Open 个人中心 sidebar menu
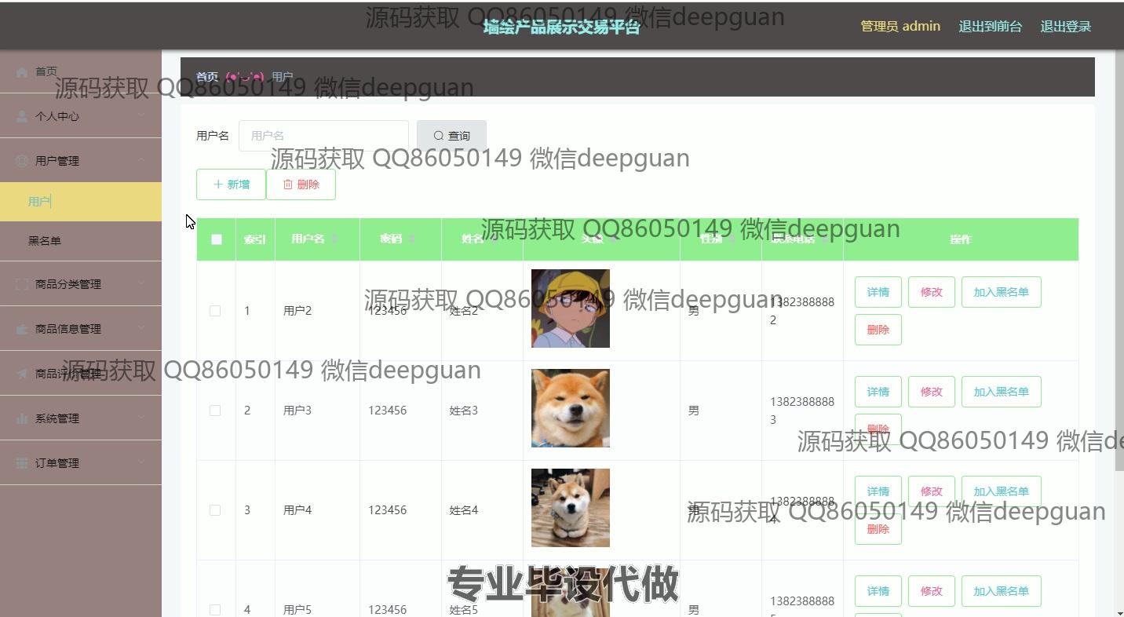Viewport: 1124px width, 617px height. coord(81,116)
